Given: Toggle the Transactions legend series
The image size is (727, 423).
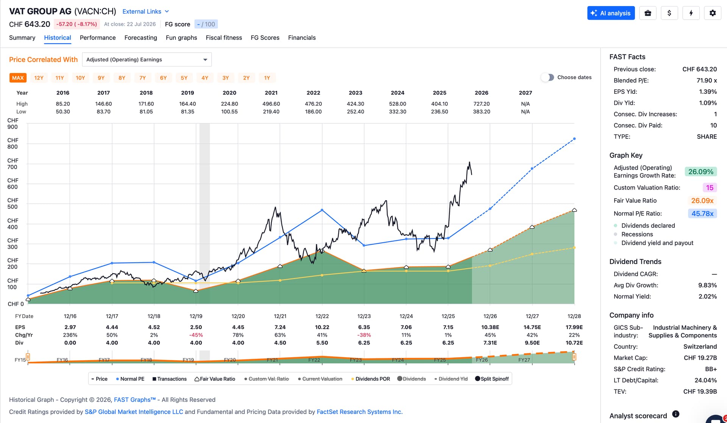Looking at the screenshot, I should [x=169, y=379].
